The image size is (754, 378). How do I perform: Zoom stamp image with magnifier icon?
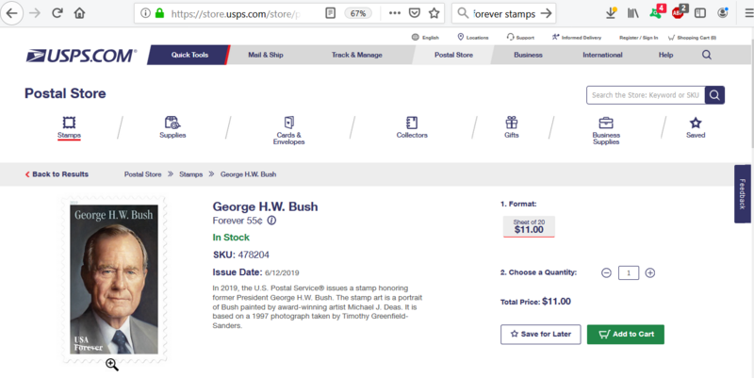112,365
